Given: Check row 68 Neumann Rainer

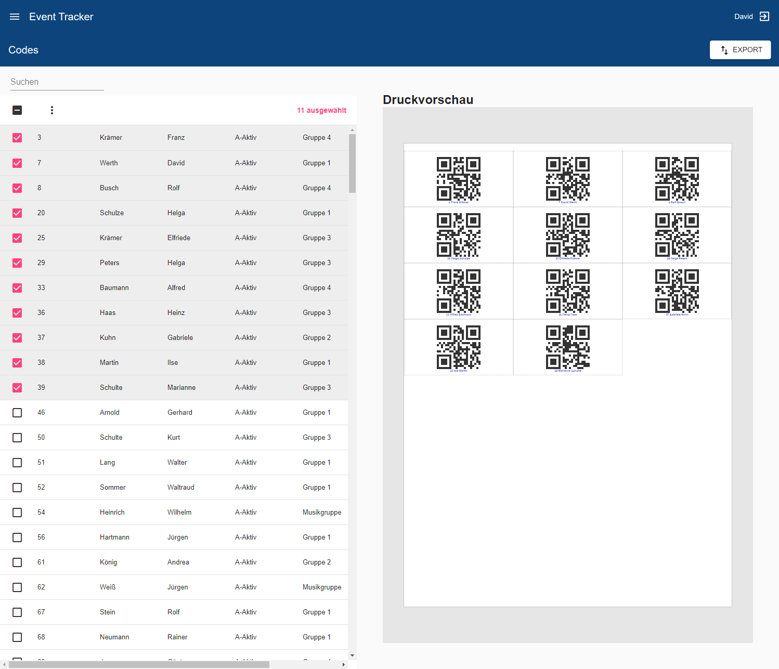Looking at the screenshot, I should tap(17, 637).
